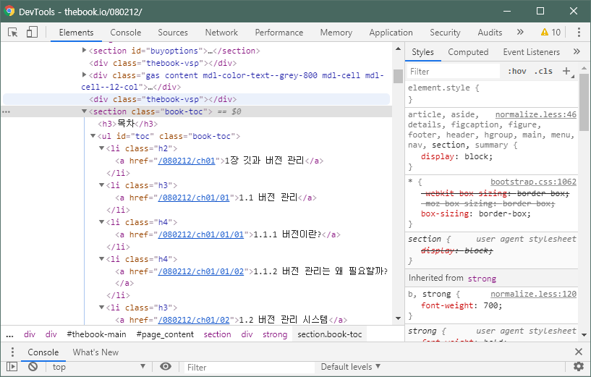The height and width of the screenshot is (377, 591).
Task: Open the Security tab
Action: [x=445, y=33]
